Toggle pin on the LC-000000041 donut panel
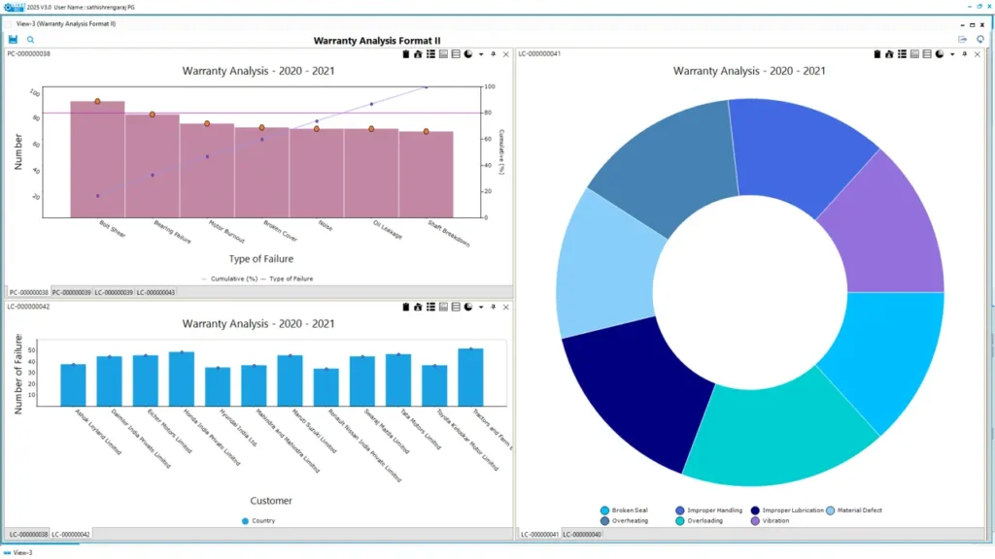Image resolution: width=995 pixels, height=559 pixels. pyautogui.click(x=965, y=54)
